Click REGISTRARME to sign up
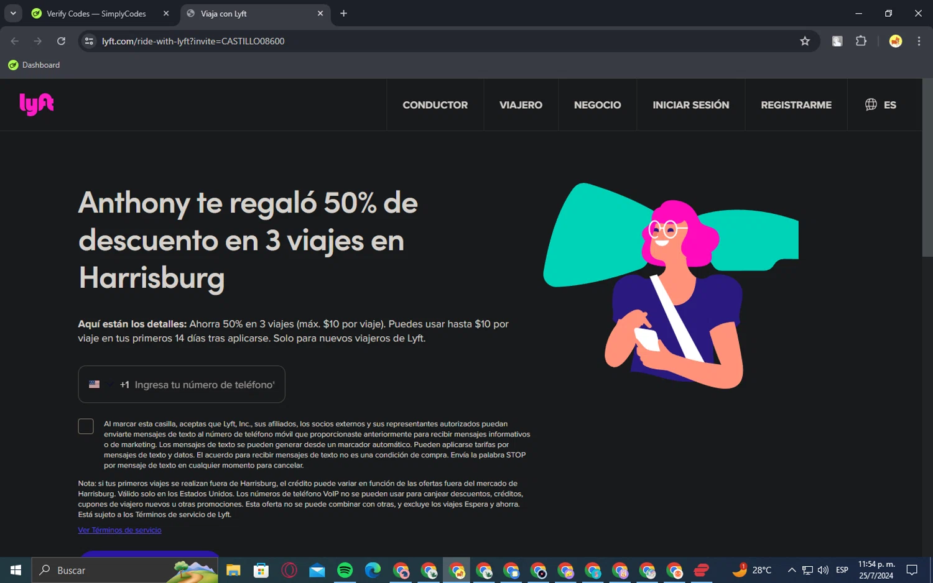The width and height of the screenshot is (933, 583). tap(796, 105)
